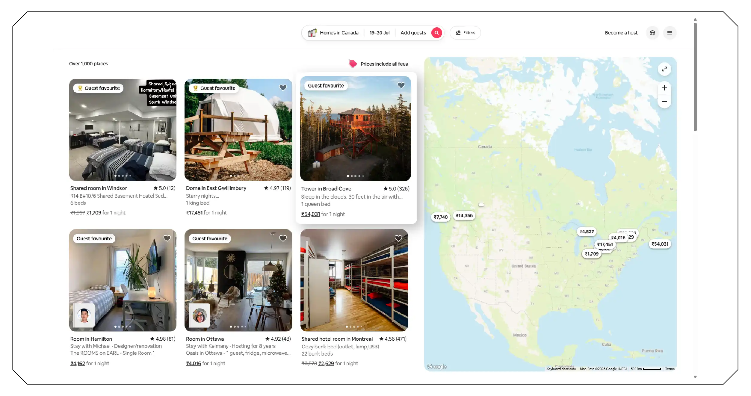Favourite the Dome in East Gwillimbury

283,87
